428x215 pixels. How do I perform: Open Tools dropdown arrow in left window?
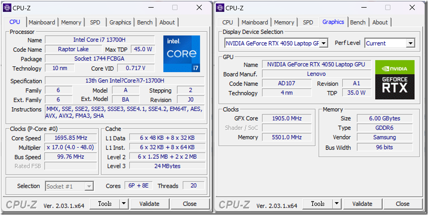click(x=124, y=204)
